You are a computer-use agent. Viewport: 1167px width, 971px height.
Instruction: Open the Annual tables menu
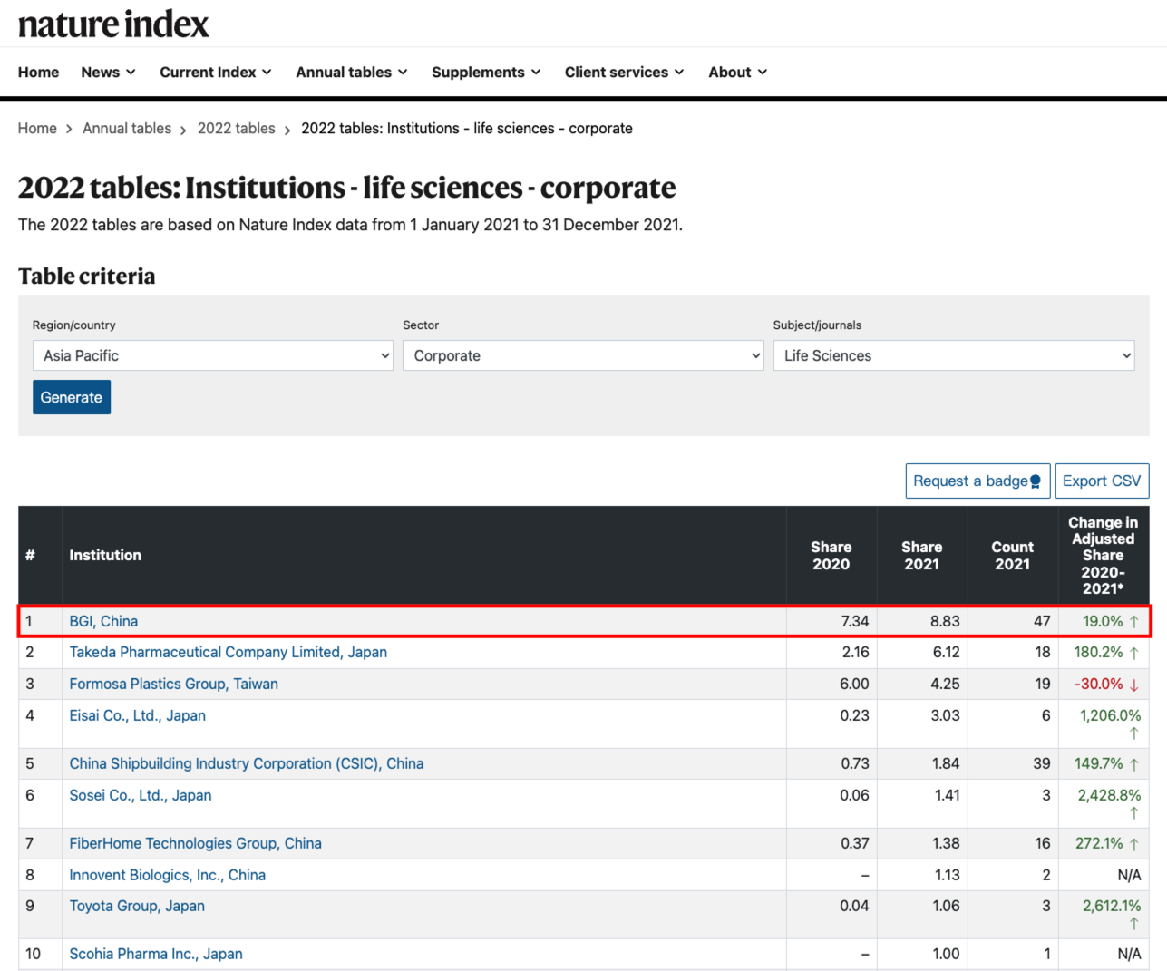point(352,73)
